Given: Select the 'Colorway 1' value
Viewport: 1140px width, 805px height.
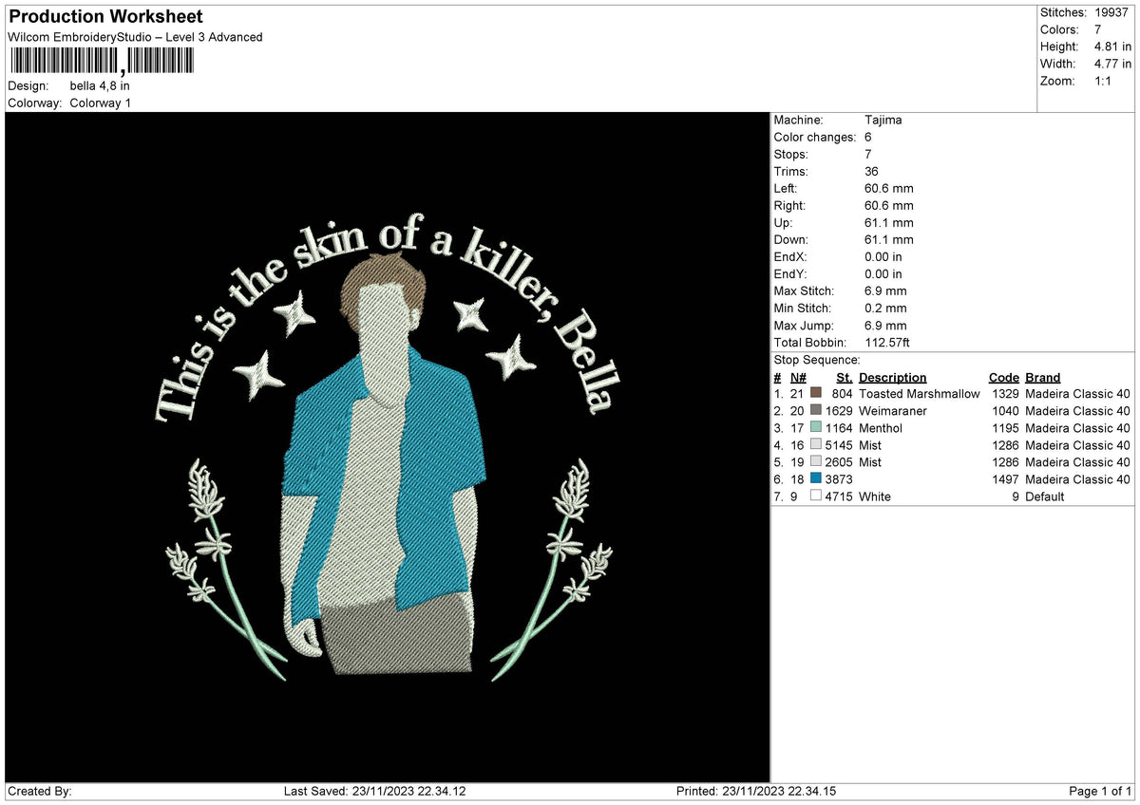Looking at the screenshot, I should click(x=101, y=103).
